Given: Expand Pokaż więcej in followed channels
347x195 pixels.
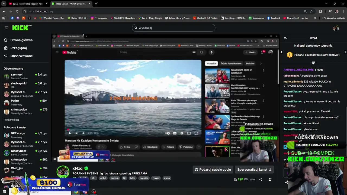Looking at the screenshot, I should [11, 120].
